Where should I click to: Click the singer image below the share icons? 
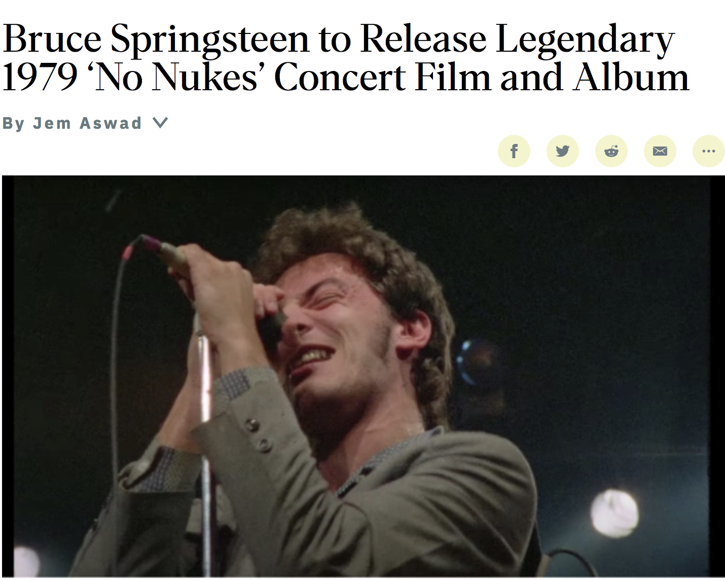(364, 376)
